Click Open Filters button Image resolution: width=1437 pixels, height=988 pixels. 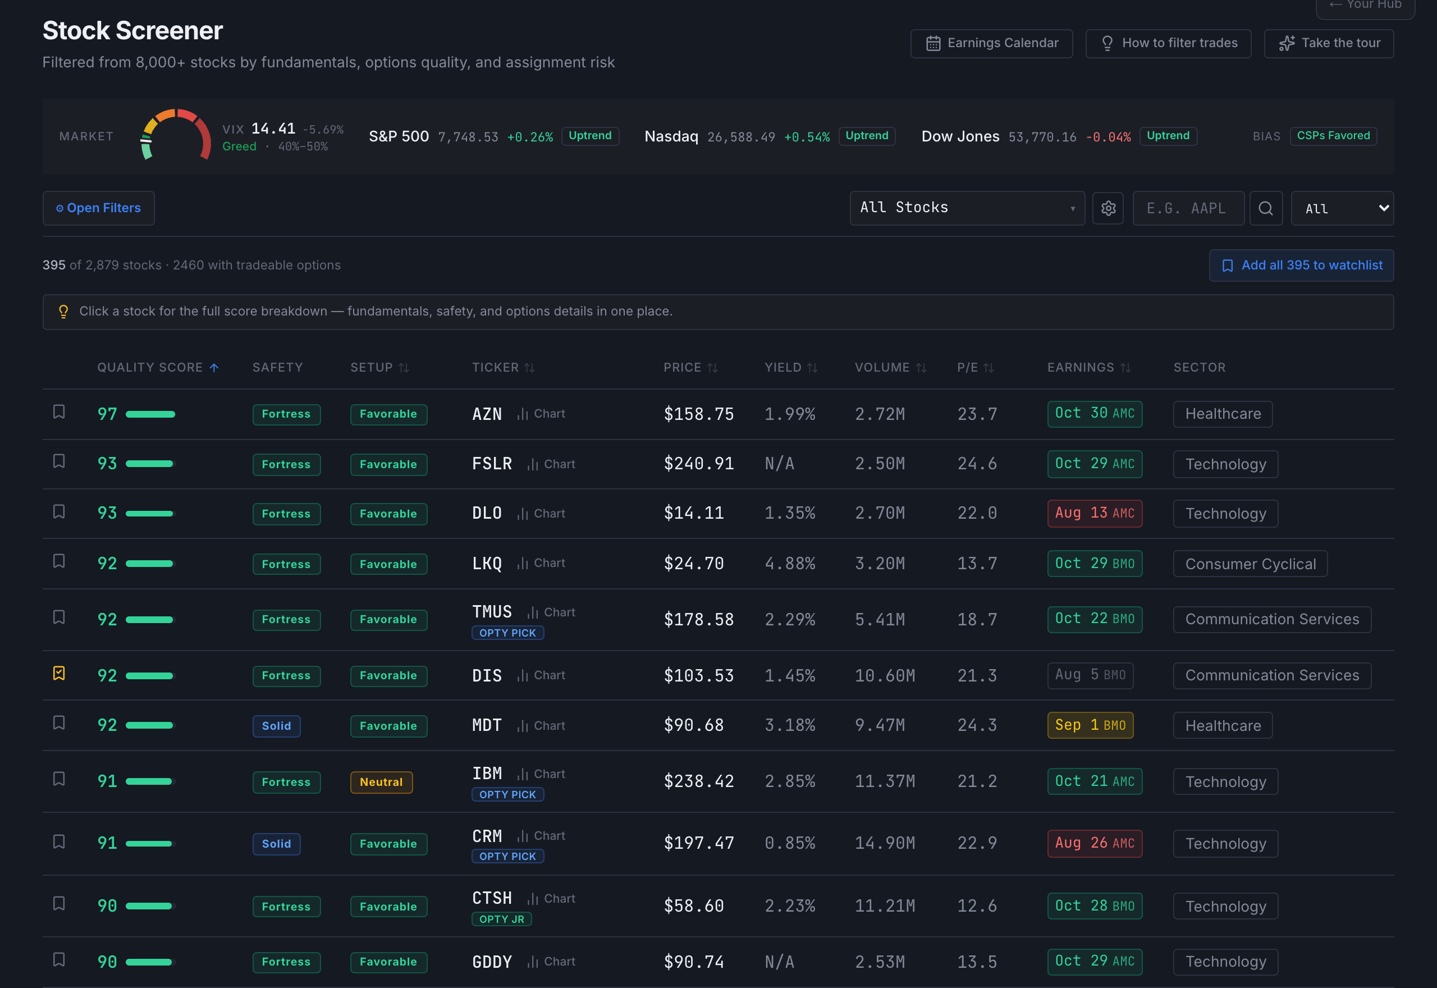(98, 208)
